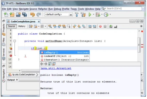Click the Last Edit editor toolbar icon

pyautogui.click(x=31, y=26)
